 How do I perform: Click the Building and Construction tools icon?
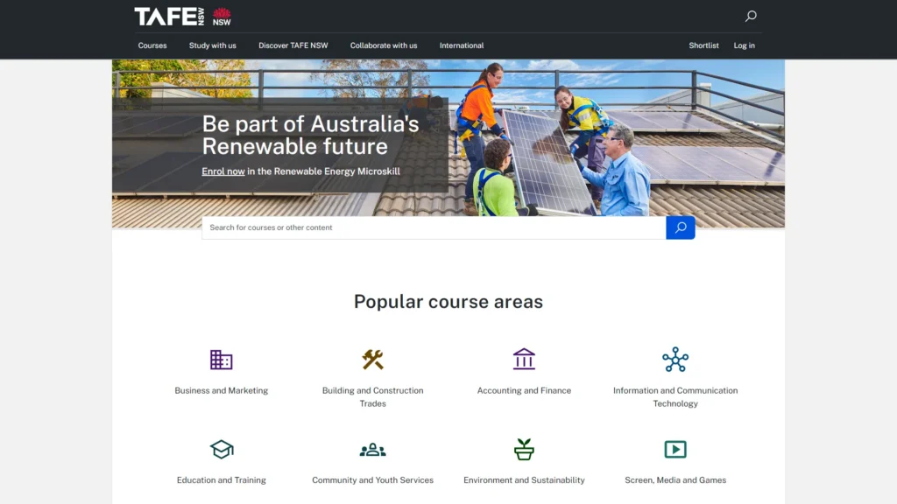pyautogui.click(x=372, y=360)
